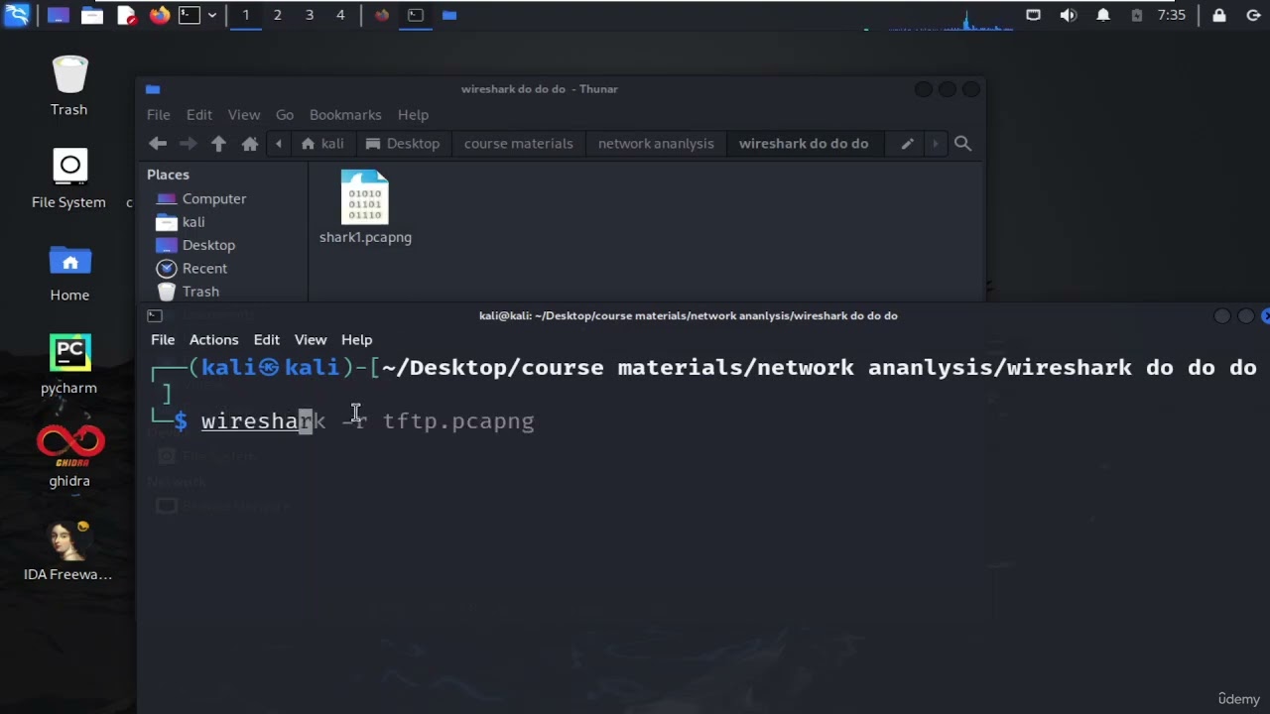Select the terminal window in the taskbar

(x=416, y=15)
